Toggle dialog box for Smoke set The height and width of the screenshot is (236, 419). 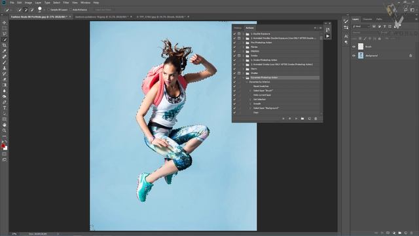[x=239, y=56]
